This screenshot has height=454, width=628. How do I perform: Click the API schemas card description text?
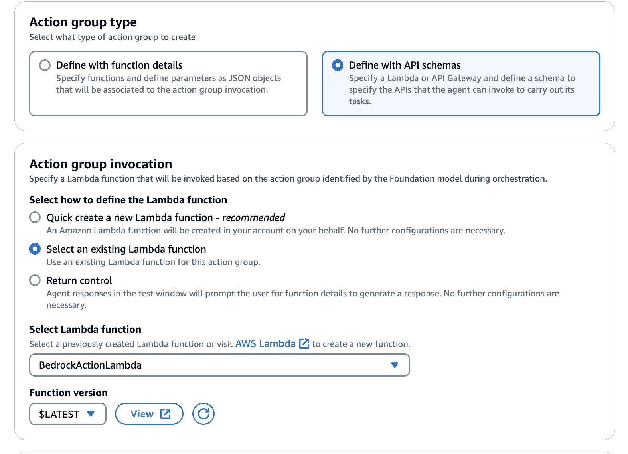tap(462, 89)
